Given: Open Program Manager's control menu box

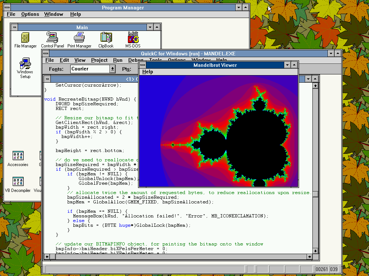Looking at the screenshot, I should tap(7, 8).
